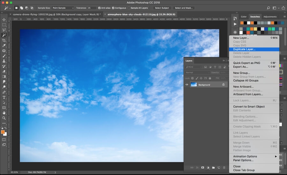Viewport: 287px width, 175px height.
Task: Disable the Contiguous checkbox
Action: point(113,8)
